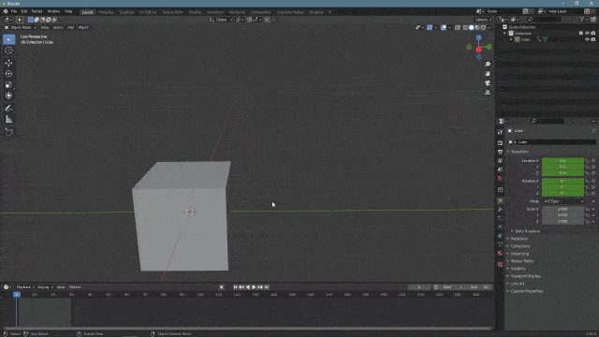This screenshot has height=337, width=599.
Task: Select the Select Box tool
Action: tap(8, 39)
